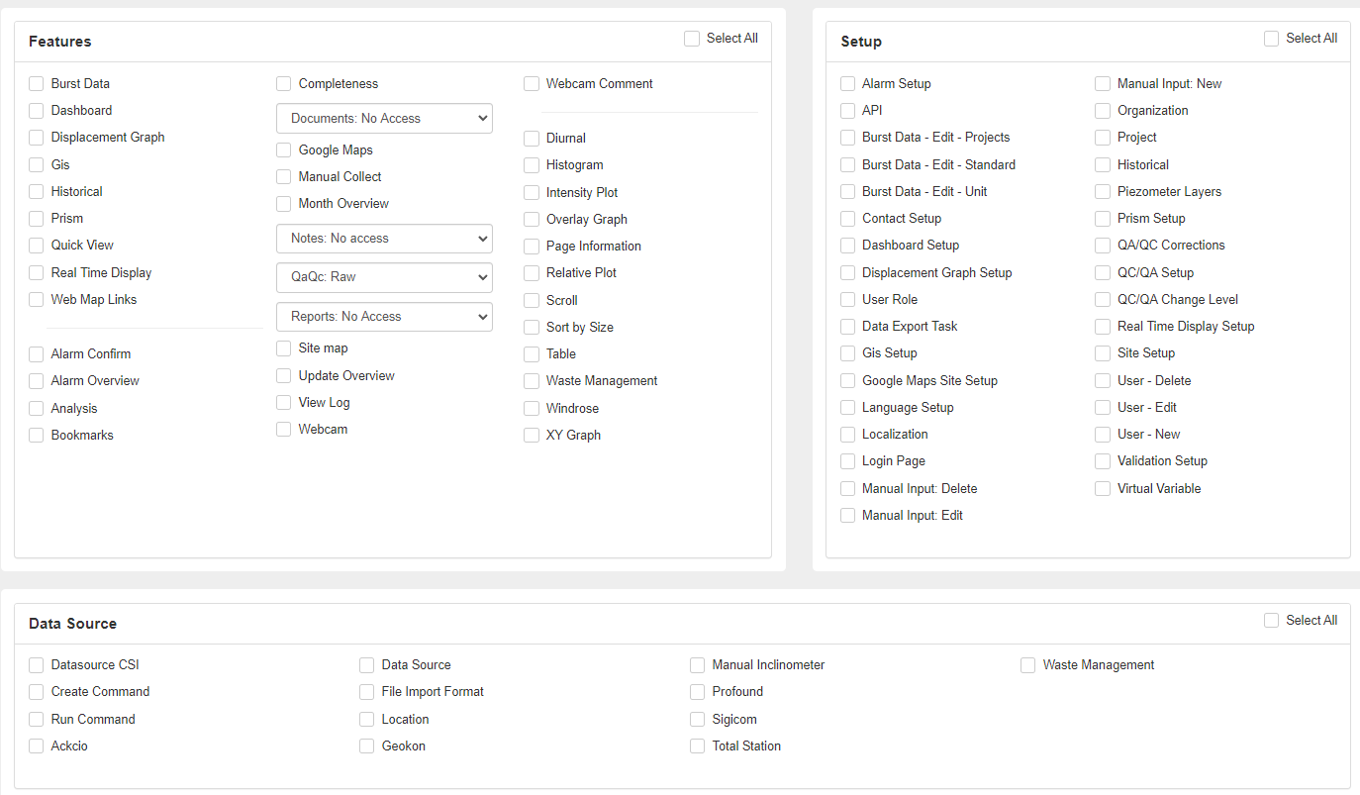
Task: Check Historical in the Features panel
Action: coord(37,192)
